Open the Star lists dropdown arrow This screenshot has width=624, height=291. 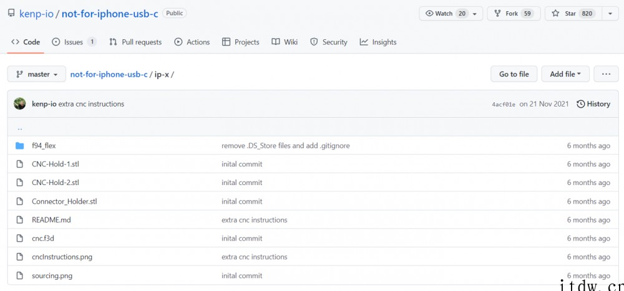pyautogui.click(x=610, y=14)
